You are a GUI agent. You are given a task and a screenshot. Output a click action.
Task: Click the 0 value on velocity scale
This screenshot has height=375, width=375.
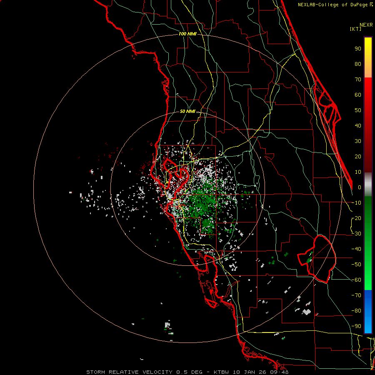point(360,187)
